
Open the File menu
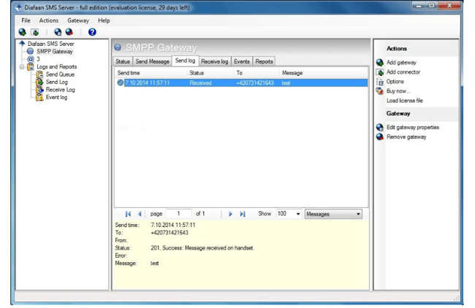click(26, 20)
